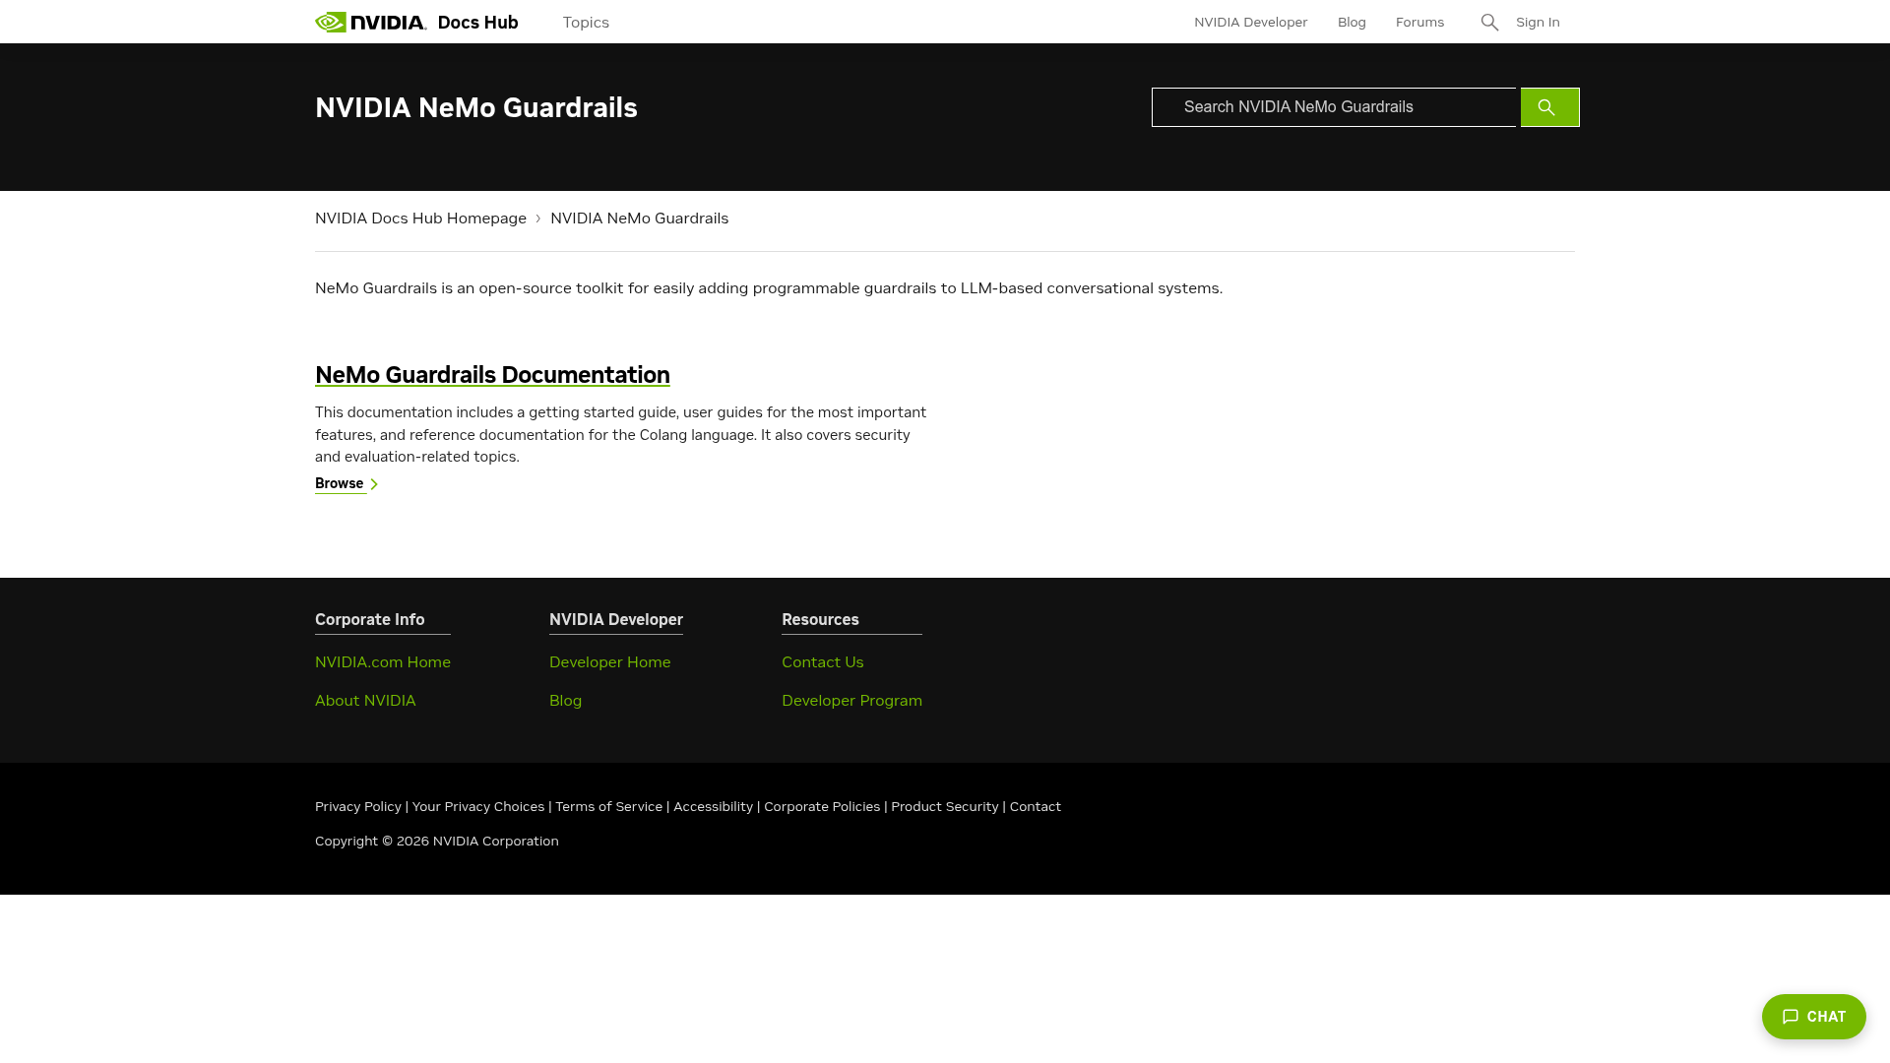This screenshot has width=1890, height=1063.
Task: Open Your Privacy Choices link
Action: pyautogui.click(x=478, y=807)
